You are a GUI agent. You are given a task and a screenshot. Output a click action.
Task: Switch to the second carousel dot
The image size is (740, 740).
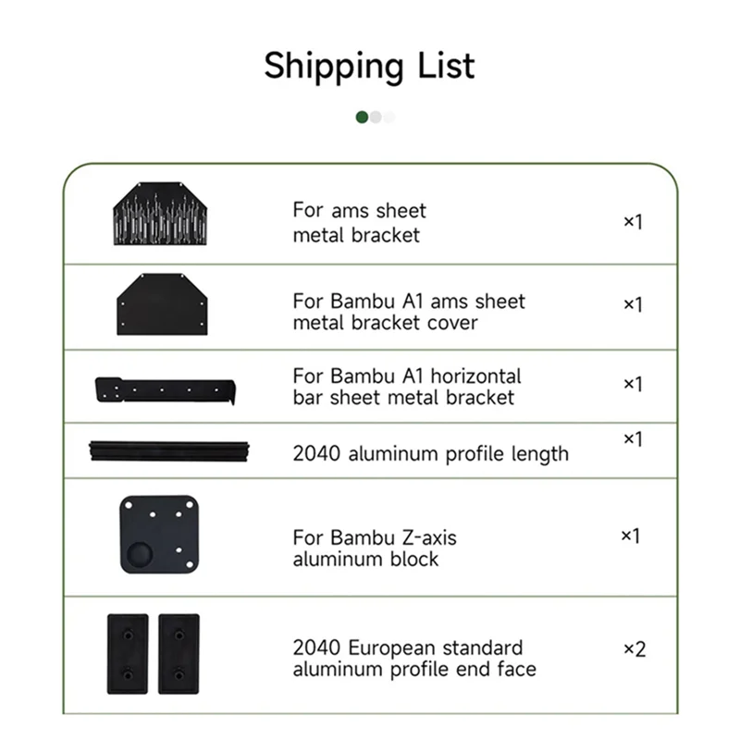[376, 117]
